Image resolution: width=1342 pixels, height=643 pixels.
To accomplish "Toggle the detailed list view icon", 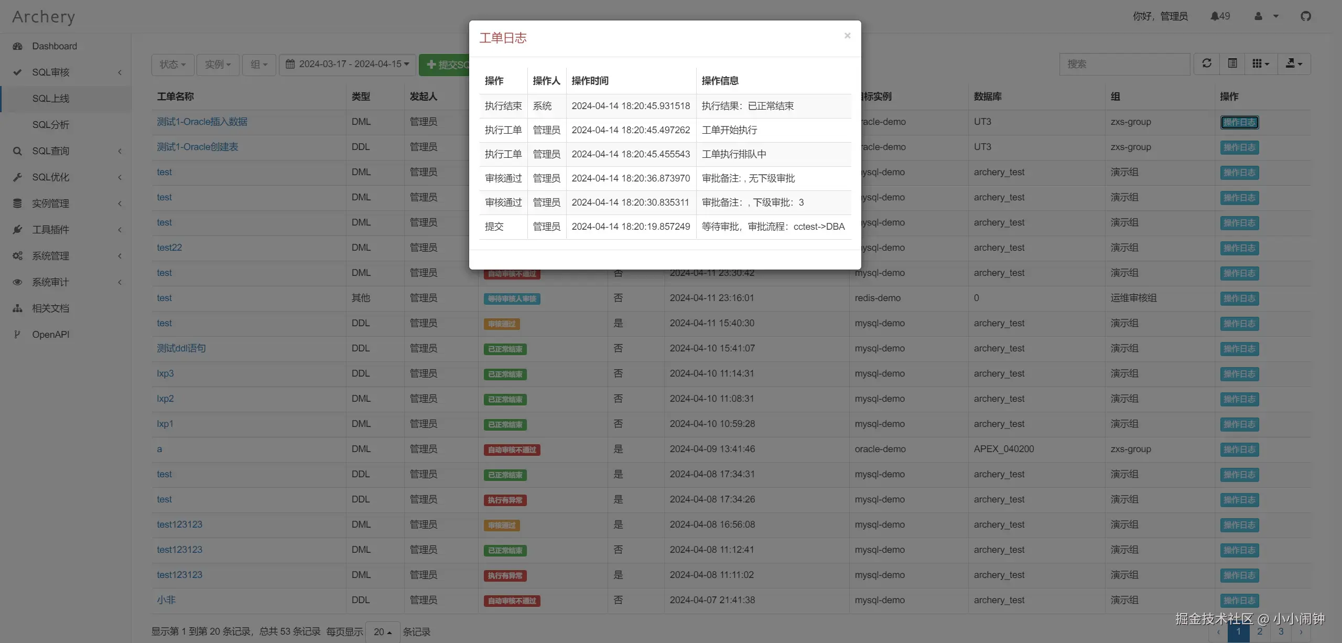I will [1232, 63].
